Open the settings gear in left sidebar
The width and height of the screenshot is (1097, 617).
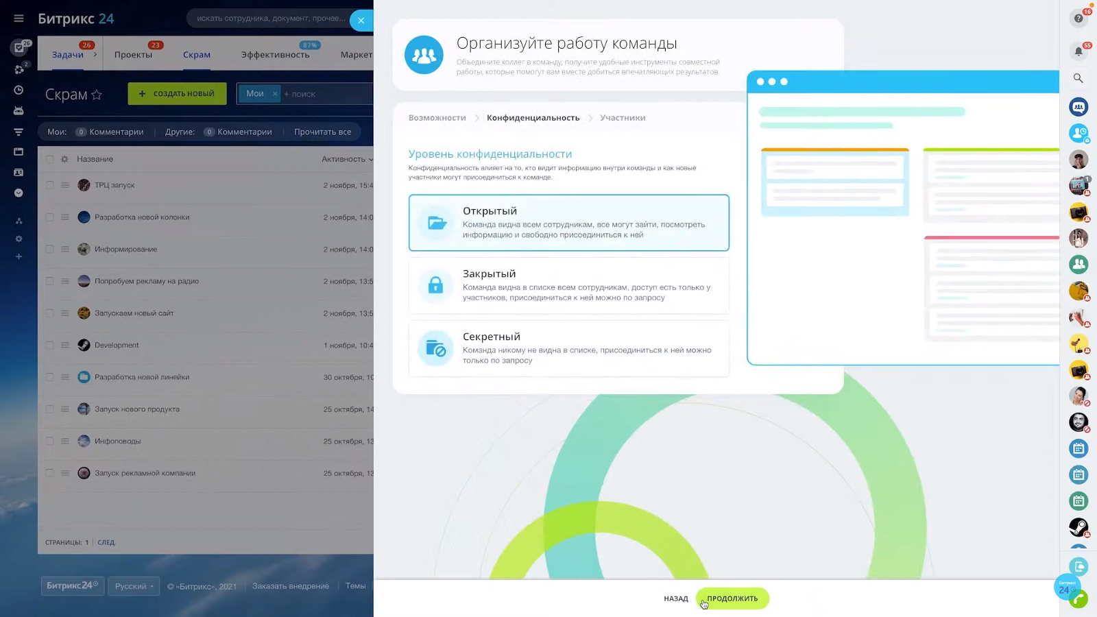click(19, 239)
